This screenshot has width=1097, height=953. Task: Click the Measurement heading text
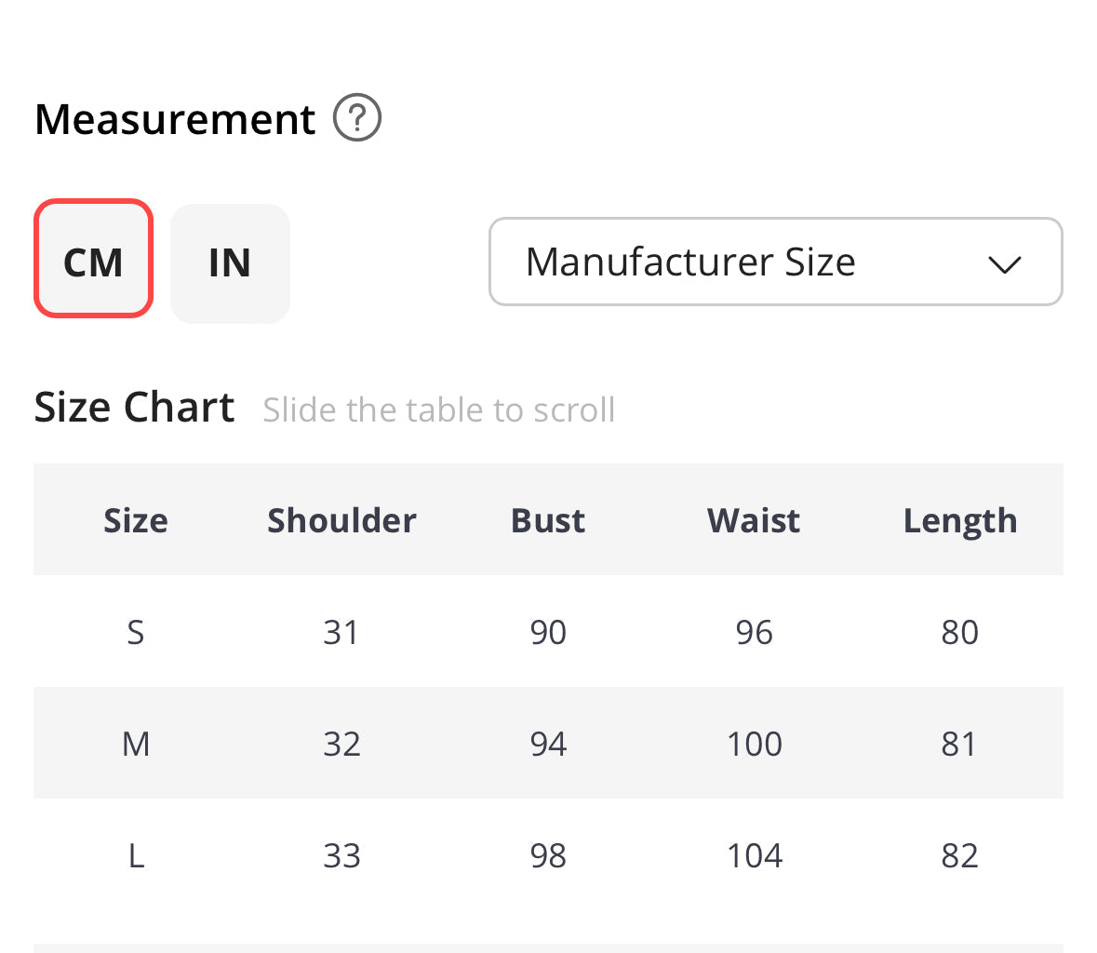(175, 119)
